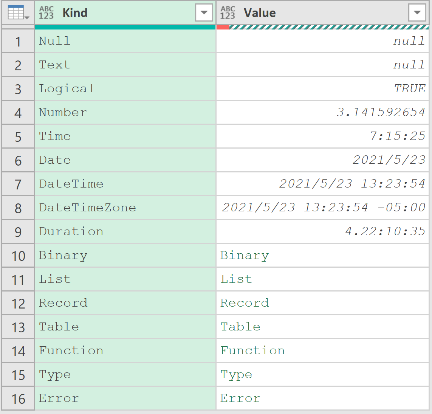Viewport: 432px width, 414px height.
Task: Open the Binary link in Value column
Action: click(x=245, y=256)
